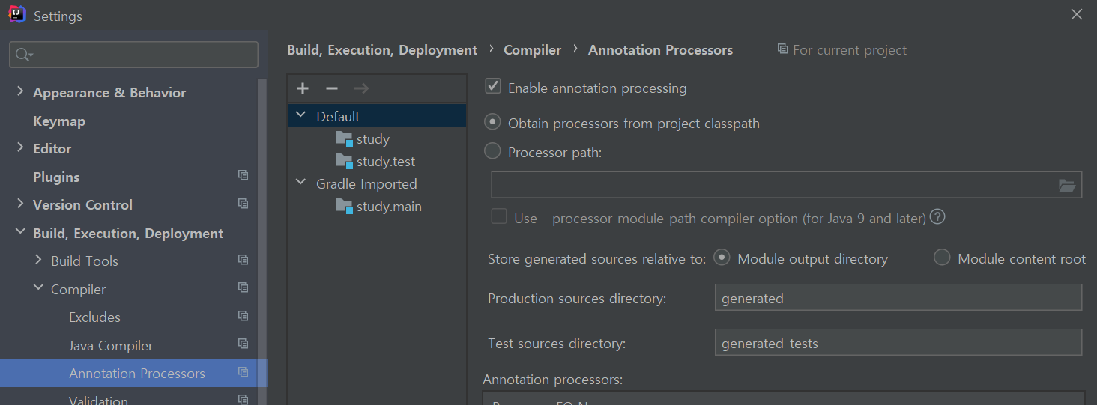Select Processor path radio button
The width and height of the screenshot is (1097, 405).
(492, 151)
